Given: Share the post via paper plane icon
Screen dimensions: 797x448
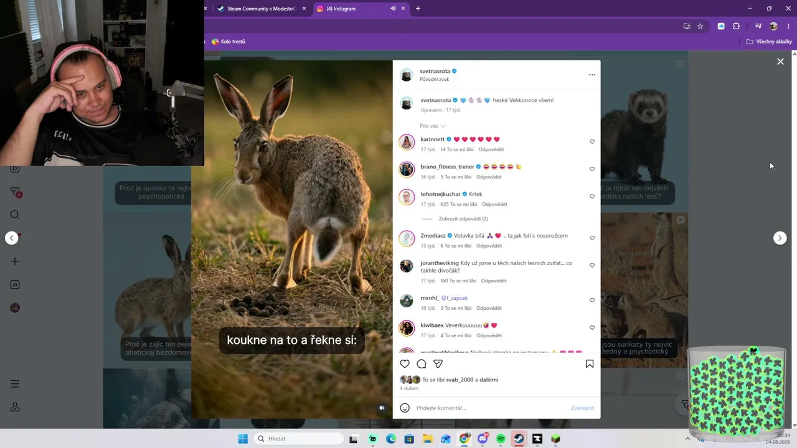Looking at the screenshot, I should (x=438, y=364).
